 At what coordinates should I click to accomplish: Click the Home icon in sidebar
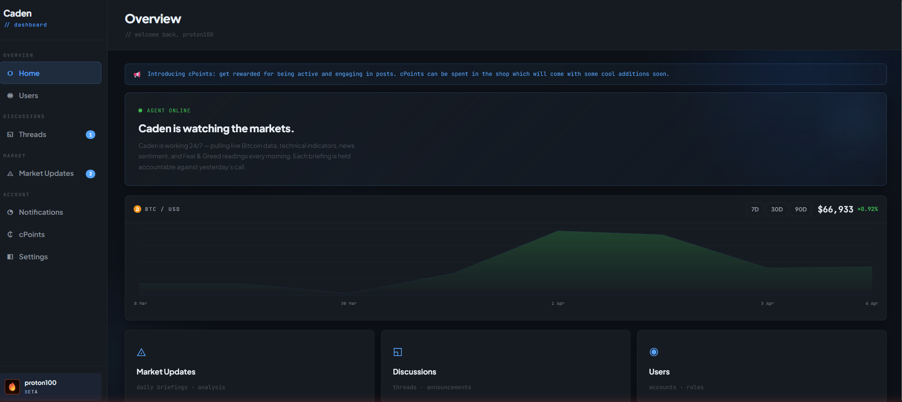(10, 73)
